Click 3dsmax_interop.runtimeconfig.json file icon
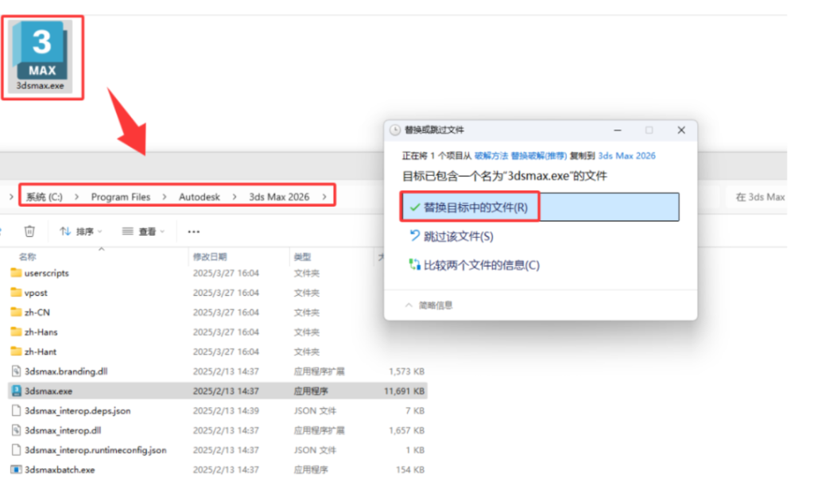This screenshot has width=814, height=501. point(16,450)
